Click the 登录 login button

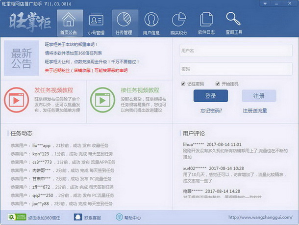pos(210,96)
